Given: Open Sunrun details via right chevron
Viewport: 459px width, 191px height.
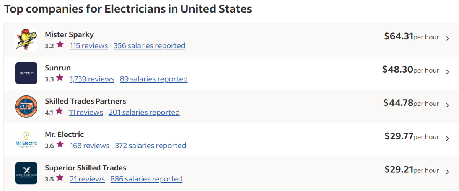Looking at the screenshot, I should pyautogui.click(x=448, y=72).
